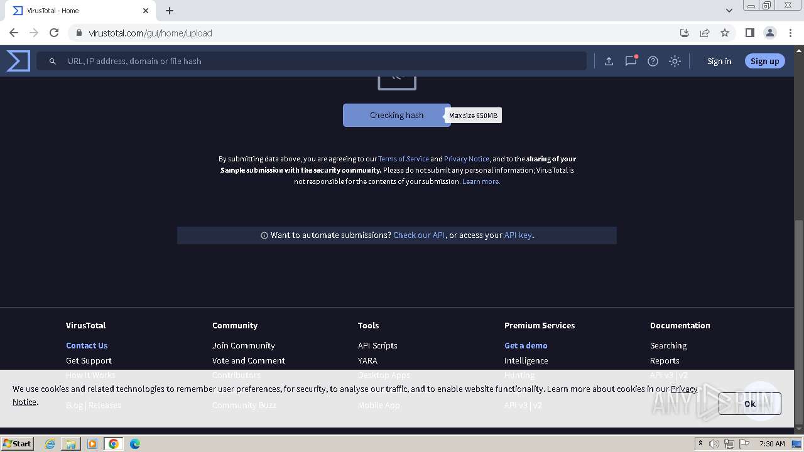Screen dimensions: 804x452
Task: Click the upload file icon in header
Action: pos(609,61)
